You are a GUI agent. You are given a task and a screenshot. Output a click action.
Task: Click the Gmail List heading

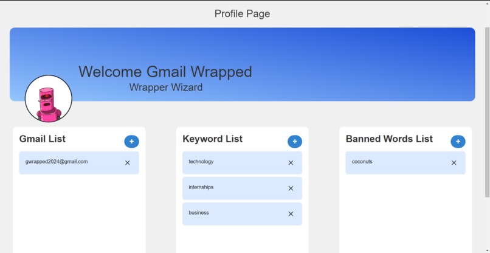[x=43, y=139]
